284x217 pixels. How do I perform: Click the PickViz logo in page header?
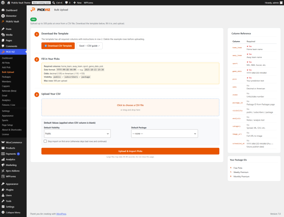pos(40,10)
